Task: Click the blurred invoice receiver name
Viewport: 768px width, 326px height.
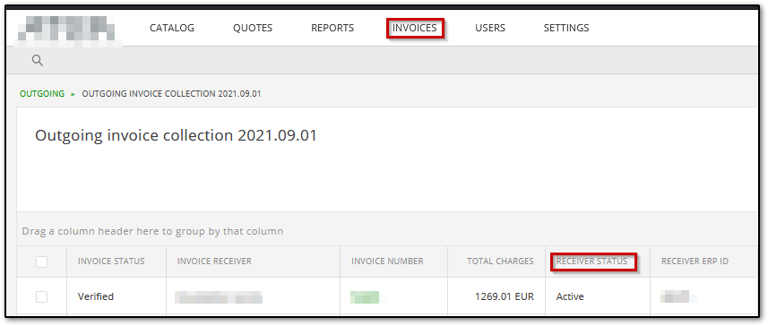Action: pos(219,297)
